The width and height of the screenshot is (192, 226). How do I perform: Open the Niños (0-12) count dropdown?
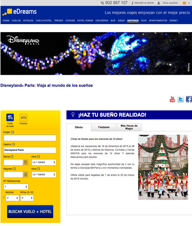tap(27, 198)
